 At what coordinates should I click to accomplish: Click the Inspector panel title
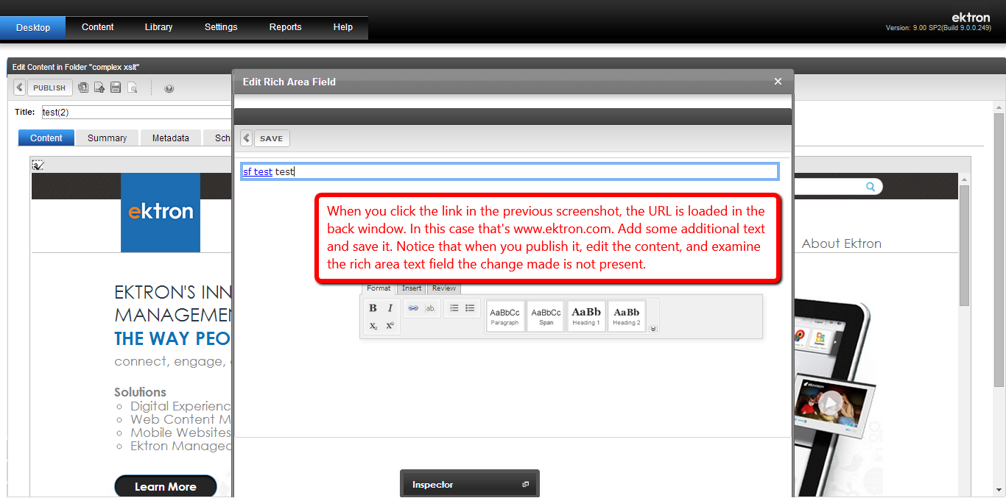click(433, 485)
